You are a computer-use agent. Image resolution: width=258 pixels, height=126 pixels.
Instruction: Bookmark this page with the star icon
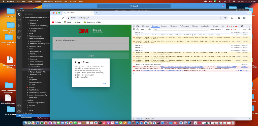pos(225,18)
